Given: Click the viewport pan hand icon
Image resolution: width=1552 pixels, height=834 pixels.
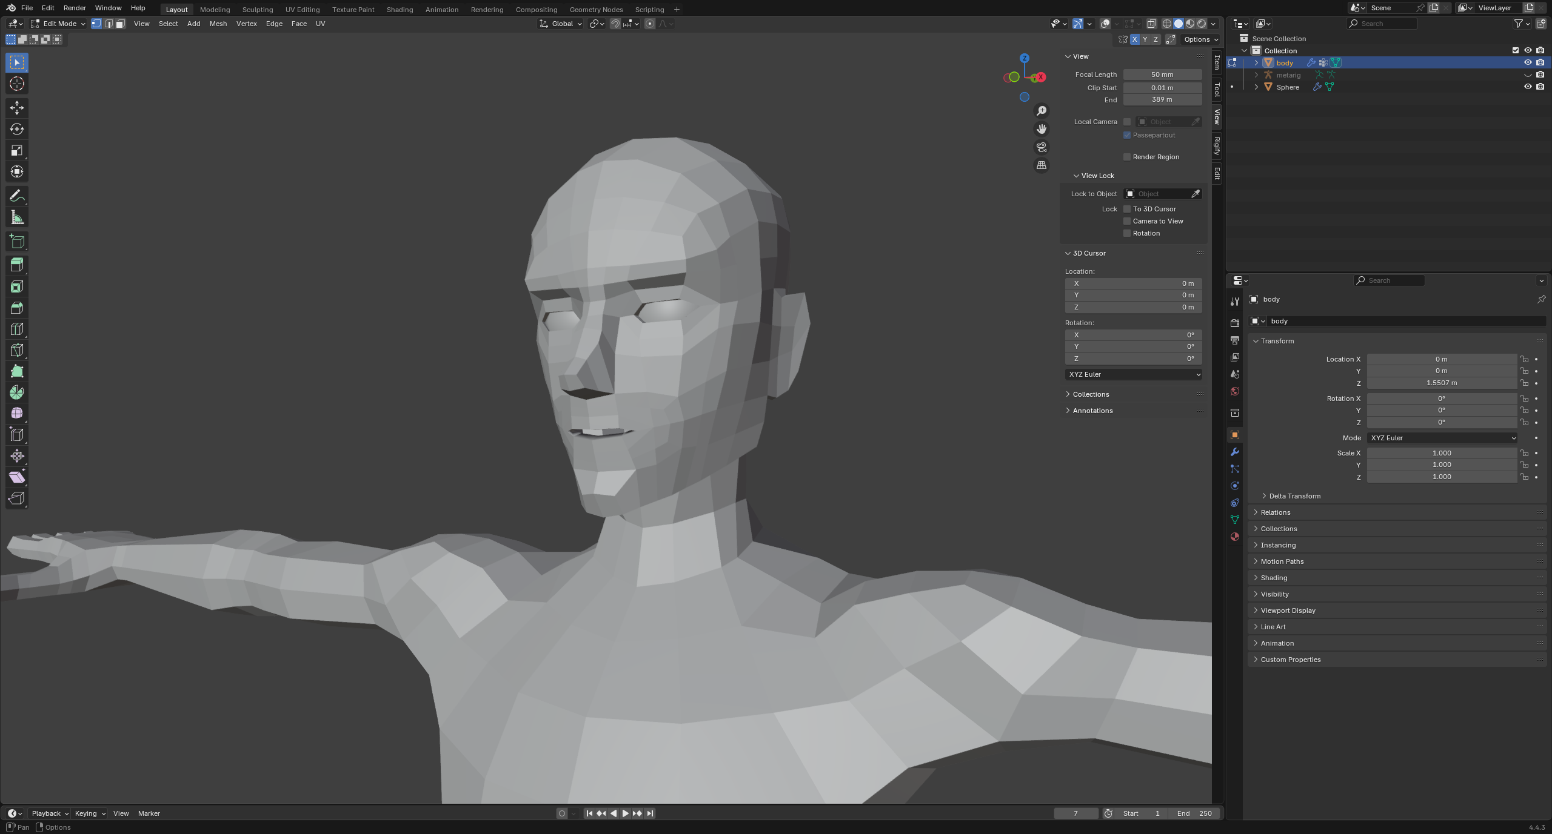Looking at the screenshot, I should [1042, 129].
